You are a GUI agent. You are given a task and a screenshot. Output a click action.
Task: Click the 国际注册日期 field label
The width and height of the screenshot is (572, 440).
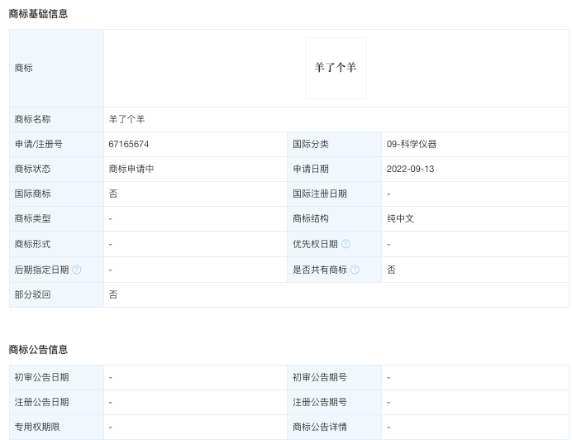coord(320,194)
